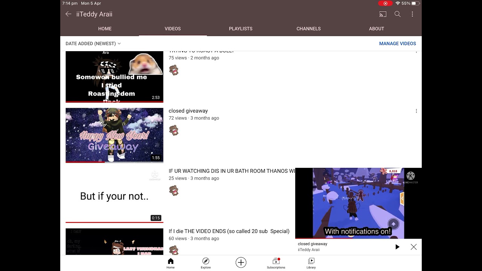
Task: Open the ABOUT tab
Action: pyautogui.click(x=377, y=29)
